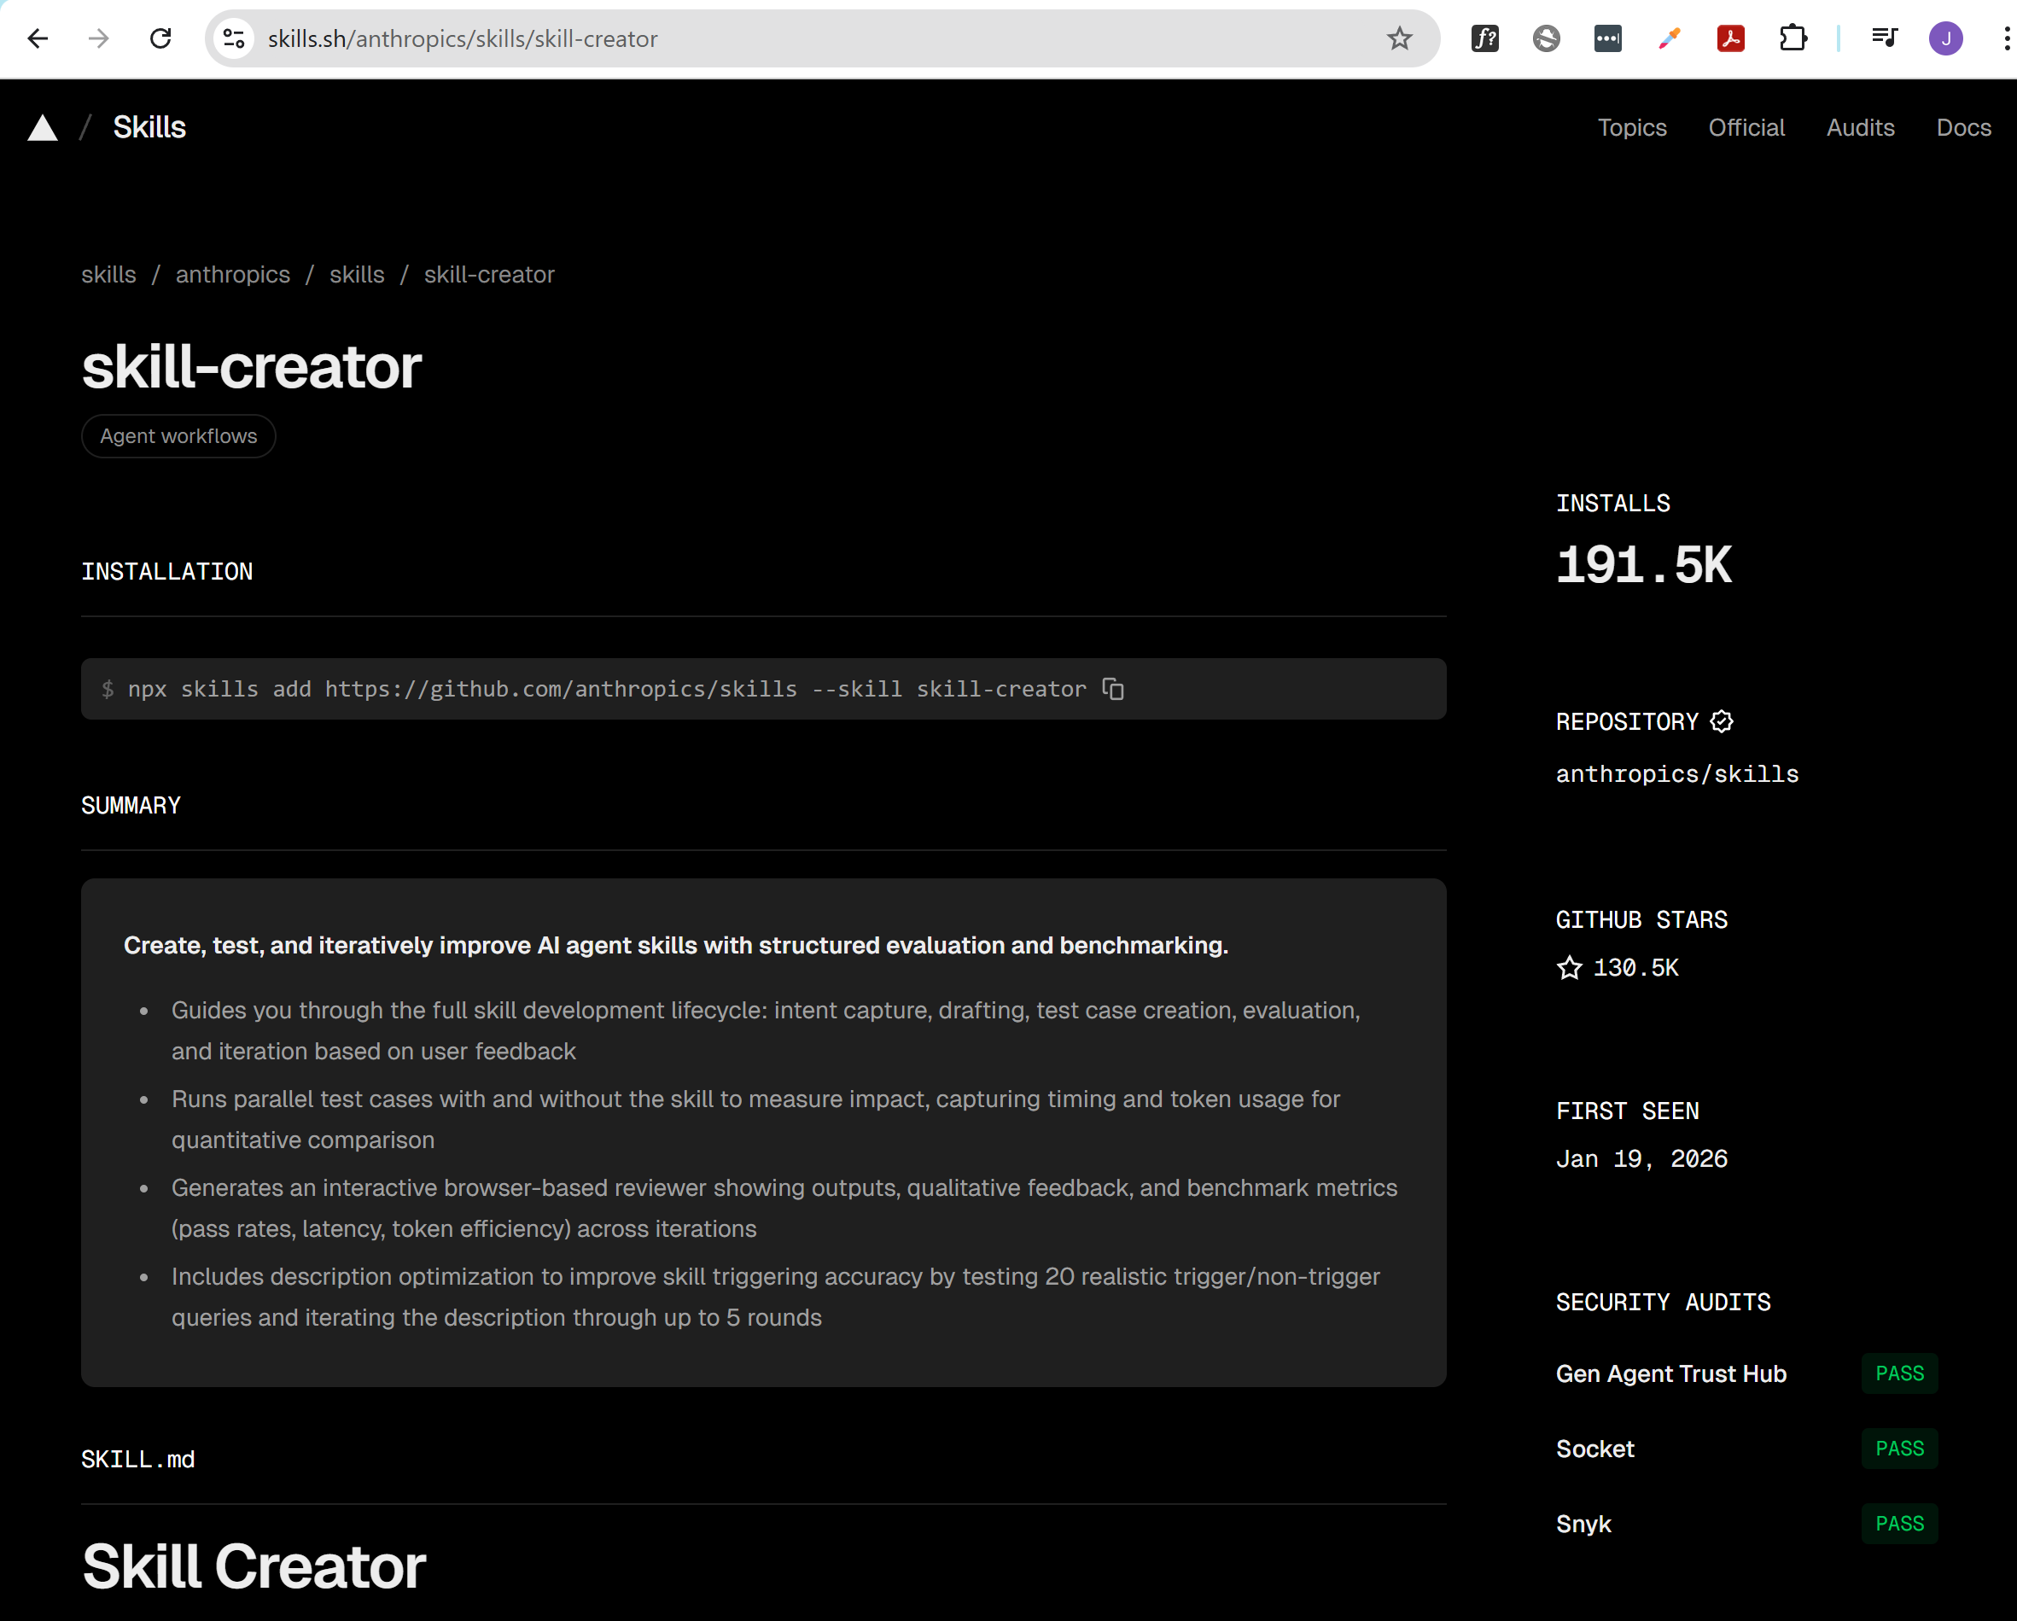Open the media control icon in toolbar
The height and width of the screenshot is (1621, 2017).
point(1884,38)
